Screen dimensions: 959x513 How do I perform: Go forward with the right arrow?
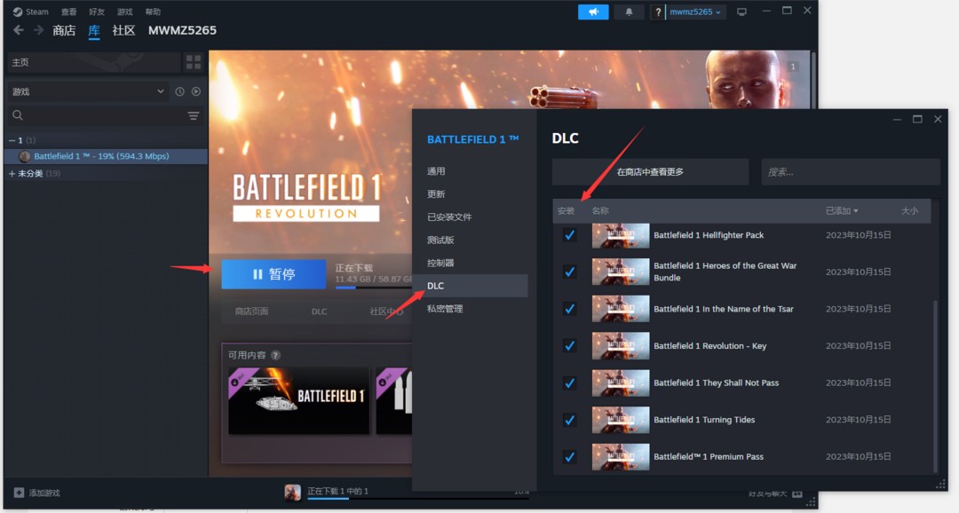[38, 30]
